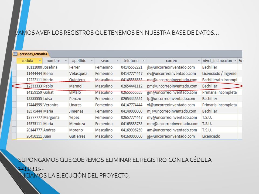Image resolution: width=259 pixels, height=194 pixels.
Task: Click cell with cedula 11444444
Action: point(29,73)
